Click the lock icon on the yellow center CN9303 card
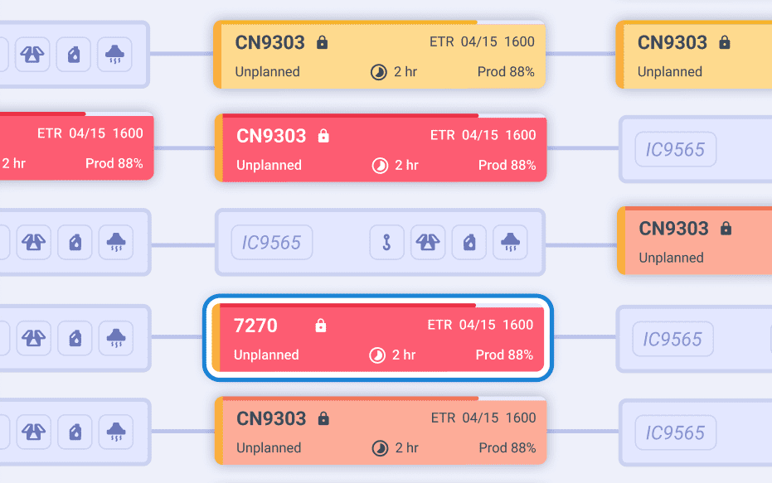 click(x=323, y=42)
